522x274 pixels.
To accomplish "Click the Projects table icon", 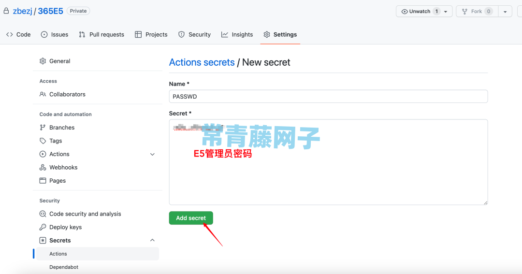I will (138, 35).
